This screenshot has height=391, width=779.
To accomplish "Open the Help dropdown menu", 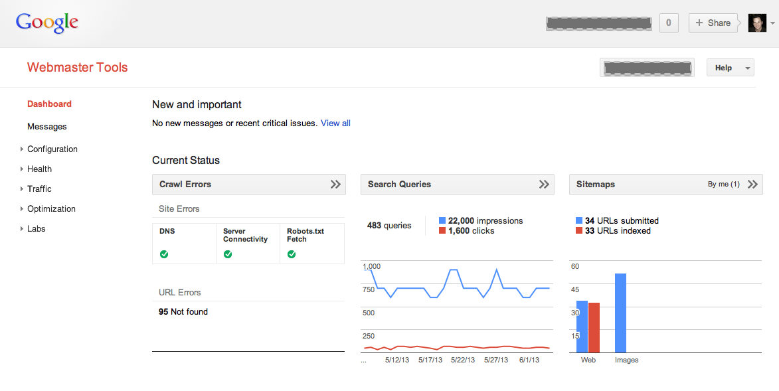I will coord(731,68).
